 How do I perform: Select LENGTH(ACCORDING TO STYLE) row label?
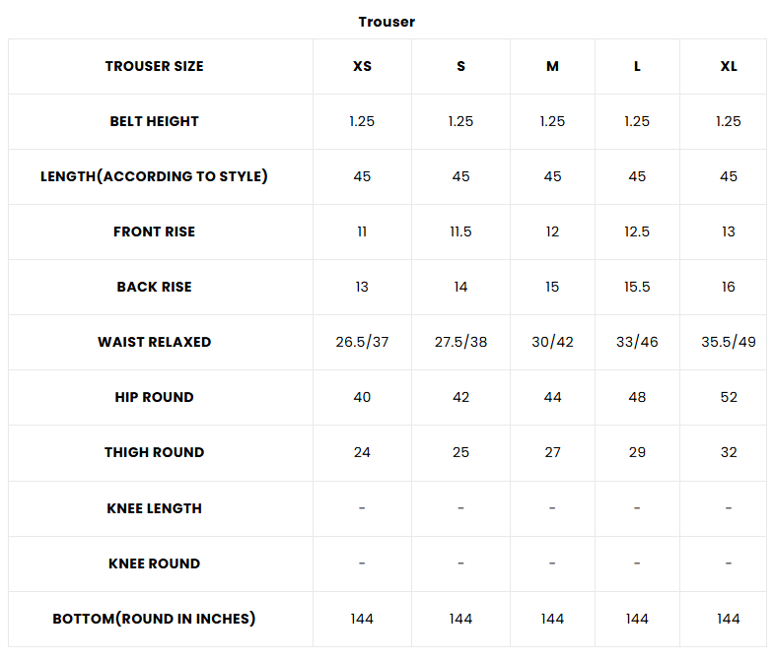click(x=154, y=176)
